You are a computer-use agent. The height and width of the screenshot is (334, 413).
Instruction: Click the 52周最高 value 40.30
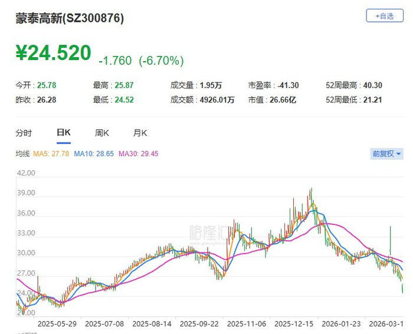coord(373,85)
